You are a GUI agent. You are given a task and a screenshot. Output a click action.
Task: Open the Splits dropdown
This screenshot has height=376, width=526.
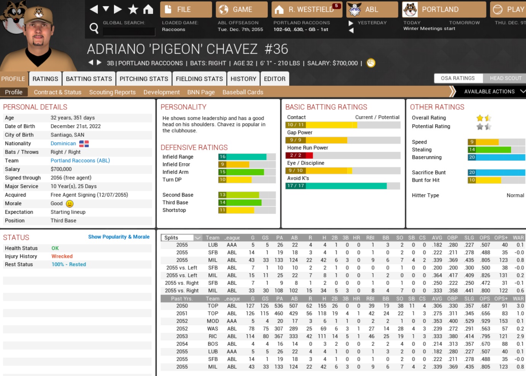[x=182, y=238]
